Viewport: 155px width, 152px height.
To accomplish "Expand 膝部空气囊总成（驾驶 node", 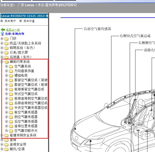I will tap(6, 80).
